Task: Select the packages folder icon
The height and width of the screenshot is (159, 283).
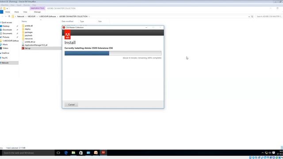Action: pyautogui.click(x=23, y=32)
